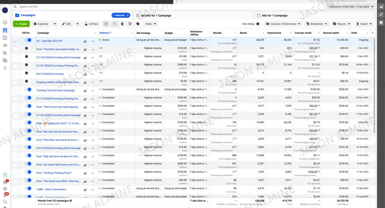
Task: Open history clock icon on right rail
Action: tap(381, 22)
